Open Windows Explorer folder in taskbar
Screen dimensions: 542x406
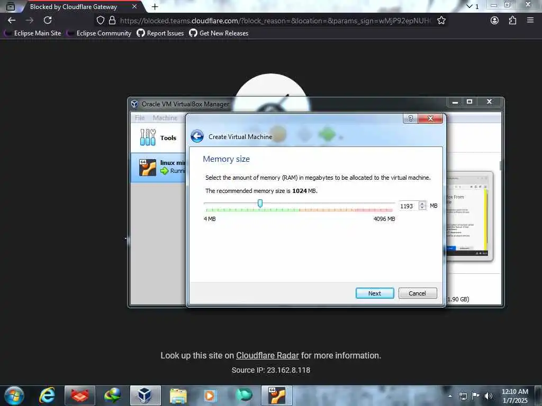pos(178,395)
